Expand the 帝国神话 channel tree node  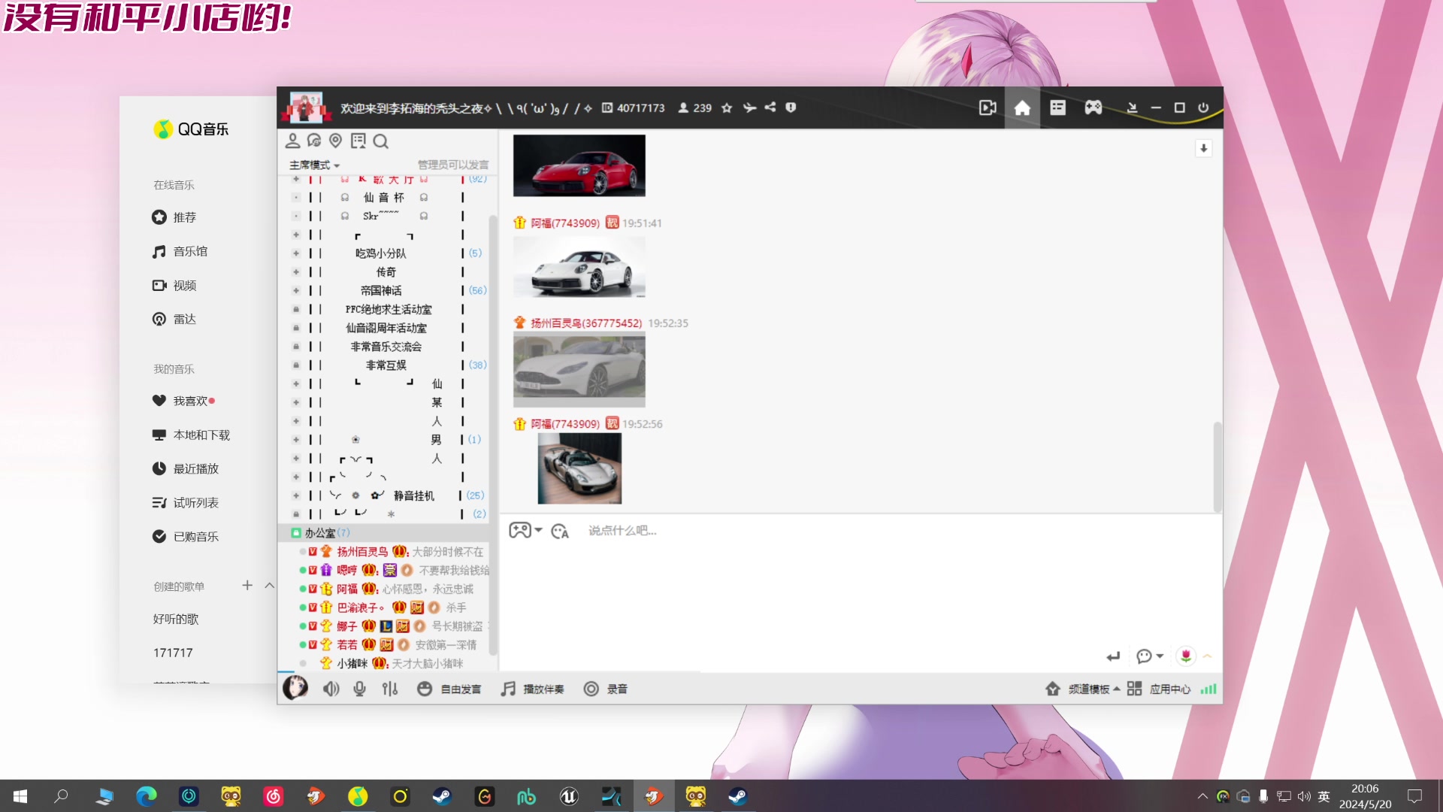pos(296,290)
